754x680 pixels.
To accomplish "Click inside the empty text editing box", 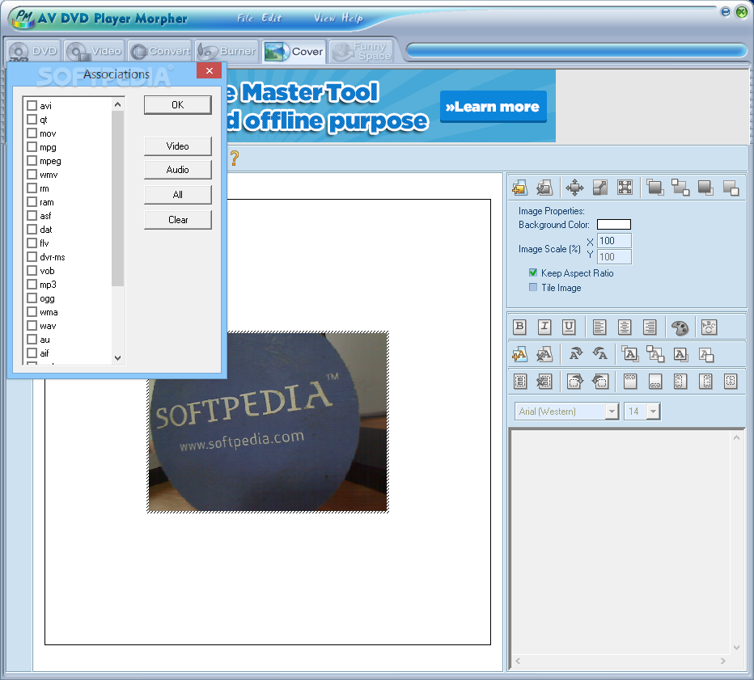I will 621,543.
